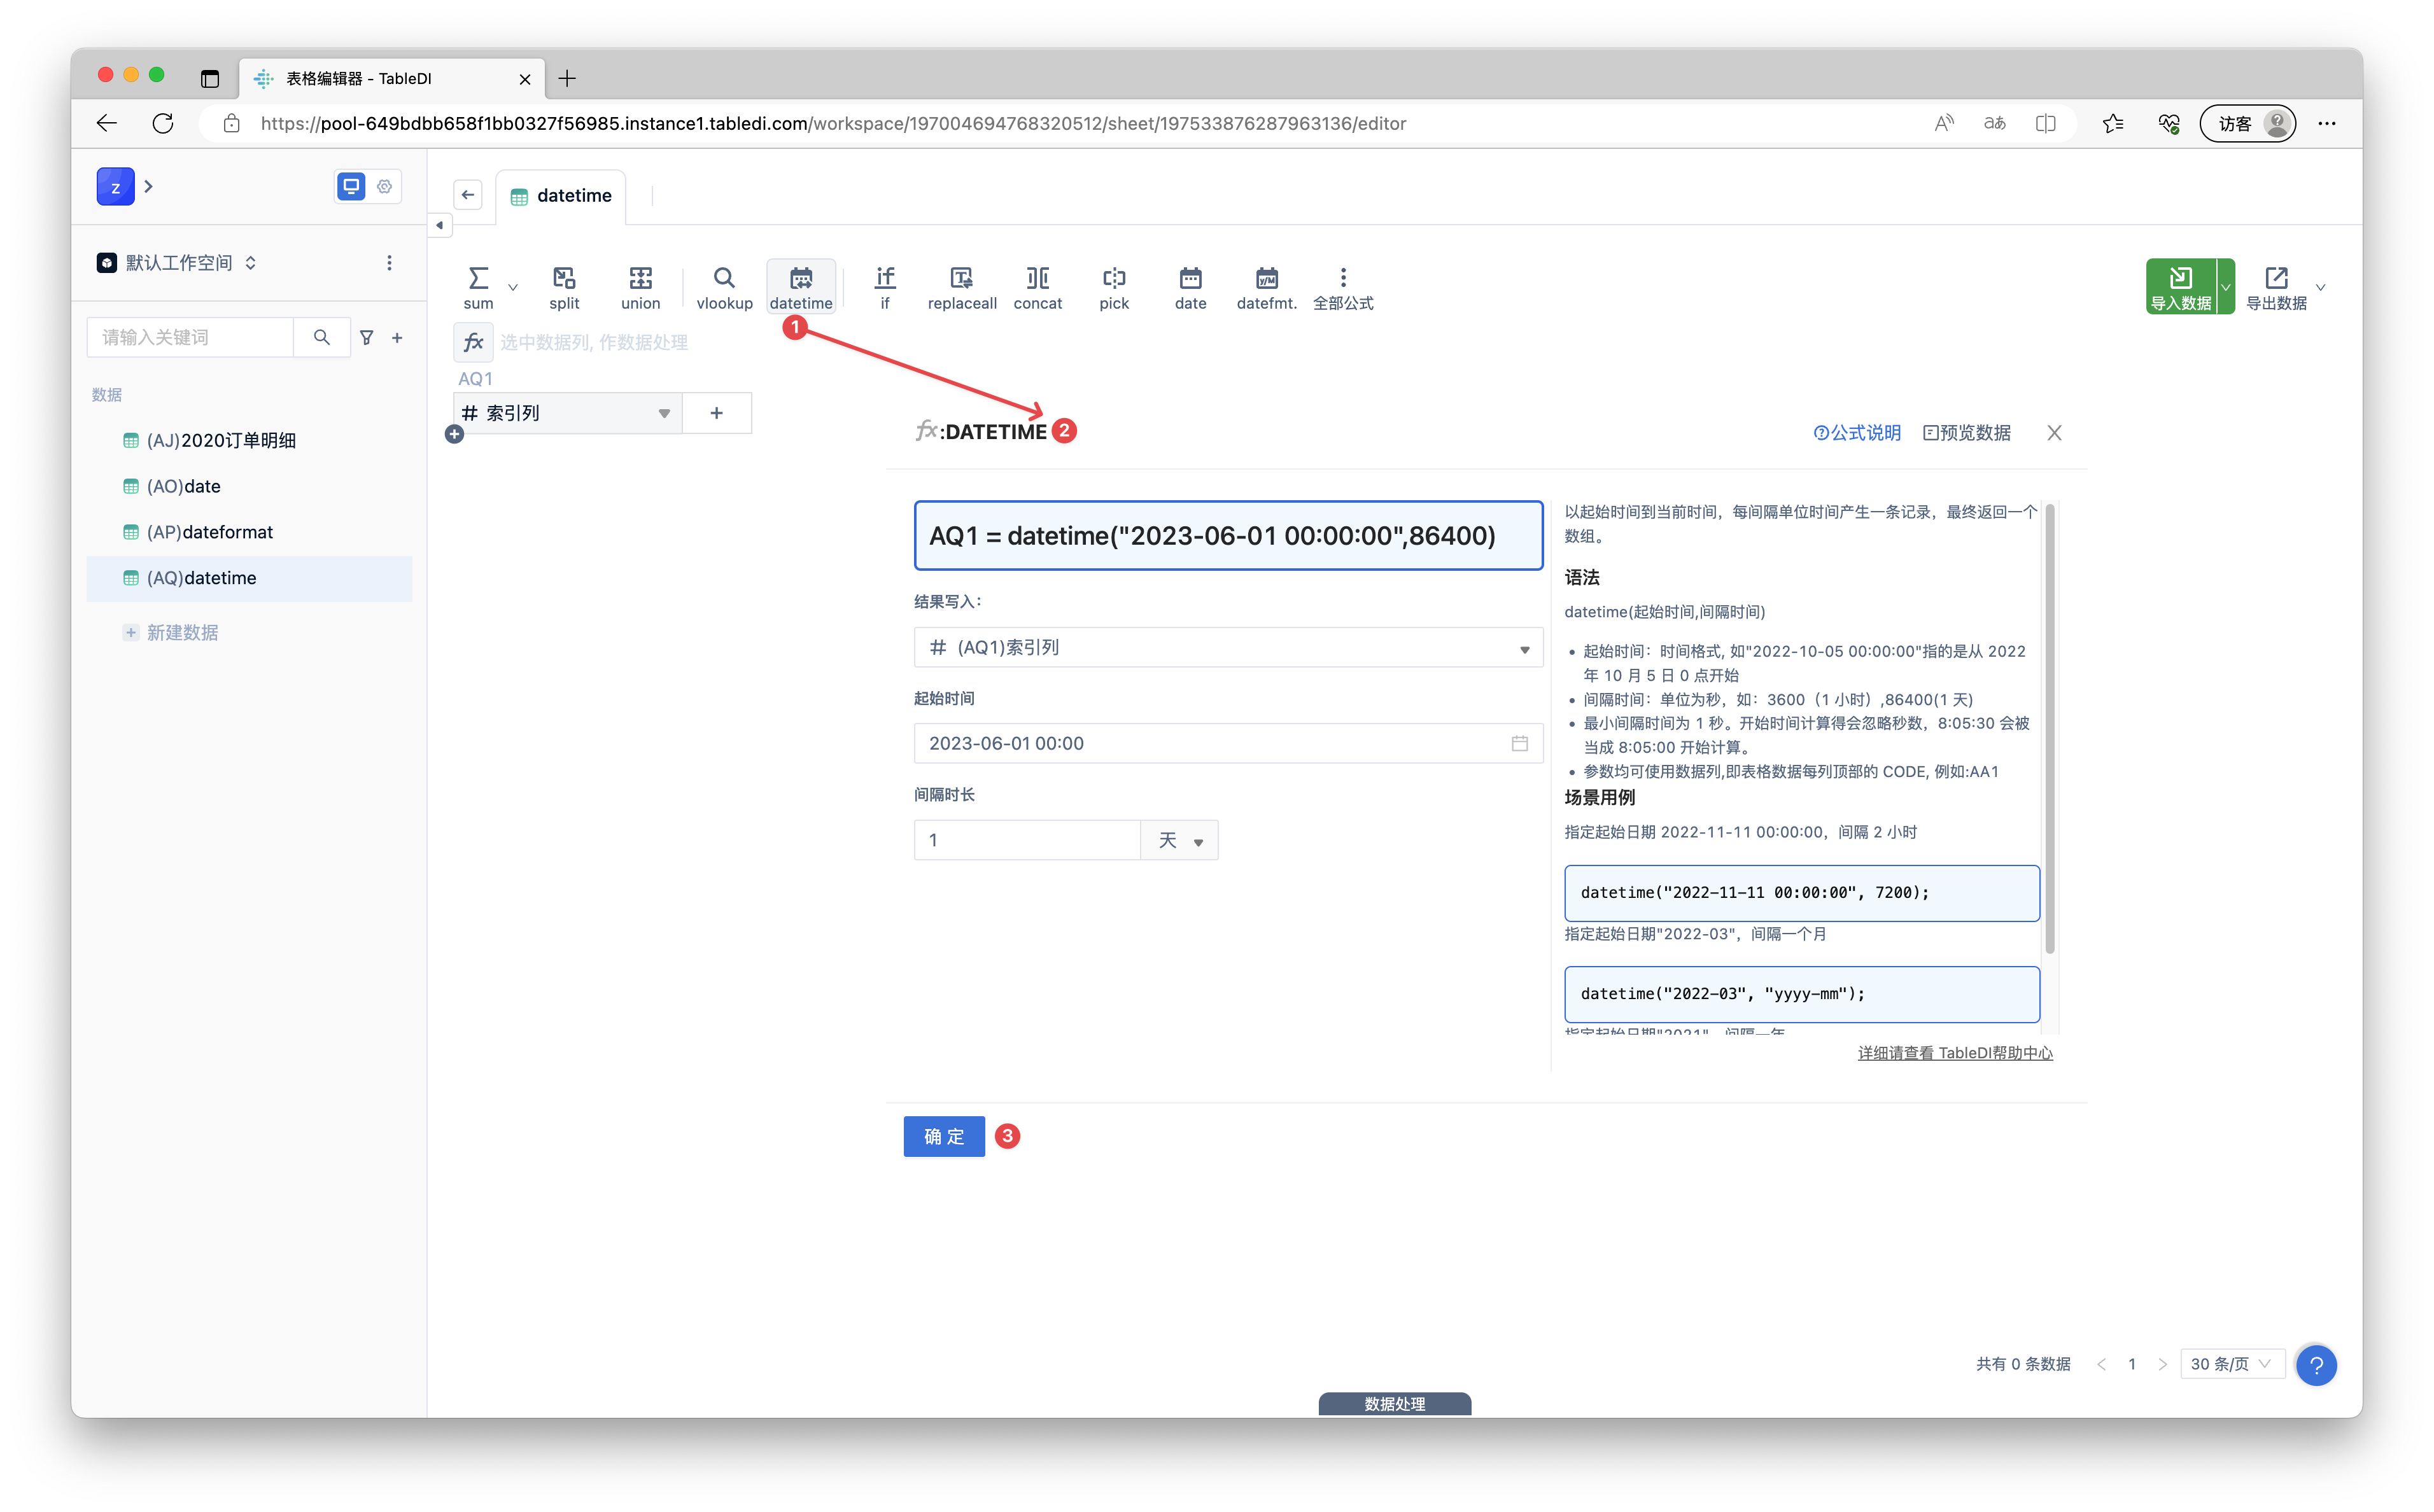The height and width of the screenshot is (1512, 2434).
Task: Open the 全部公式 all formulas menu
Action: [x=1343, y=287]
